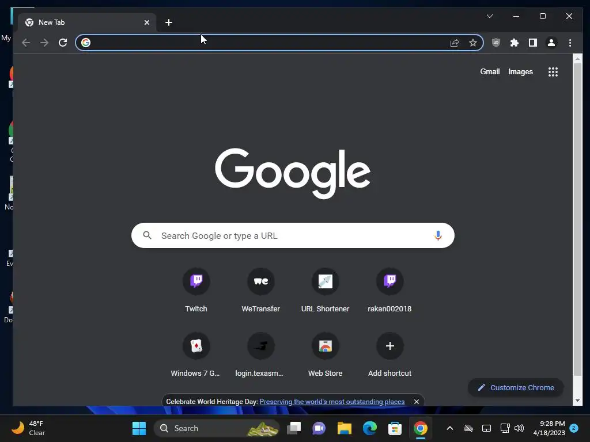
Task: Click the Customize Chrome button
Action: [516, 387]
